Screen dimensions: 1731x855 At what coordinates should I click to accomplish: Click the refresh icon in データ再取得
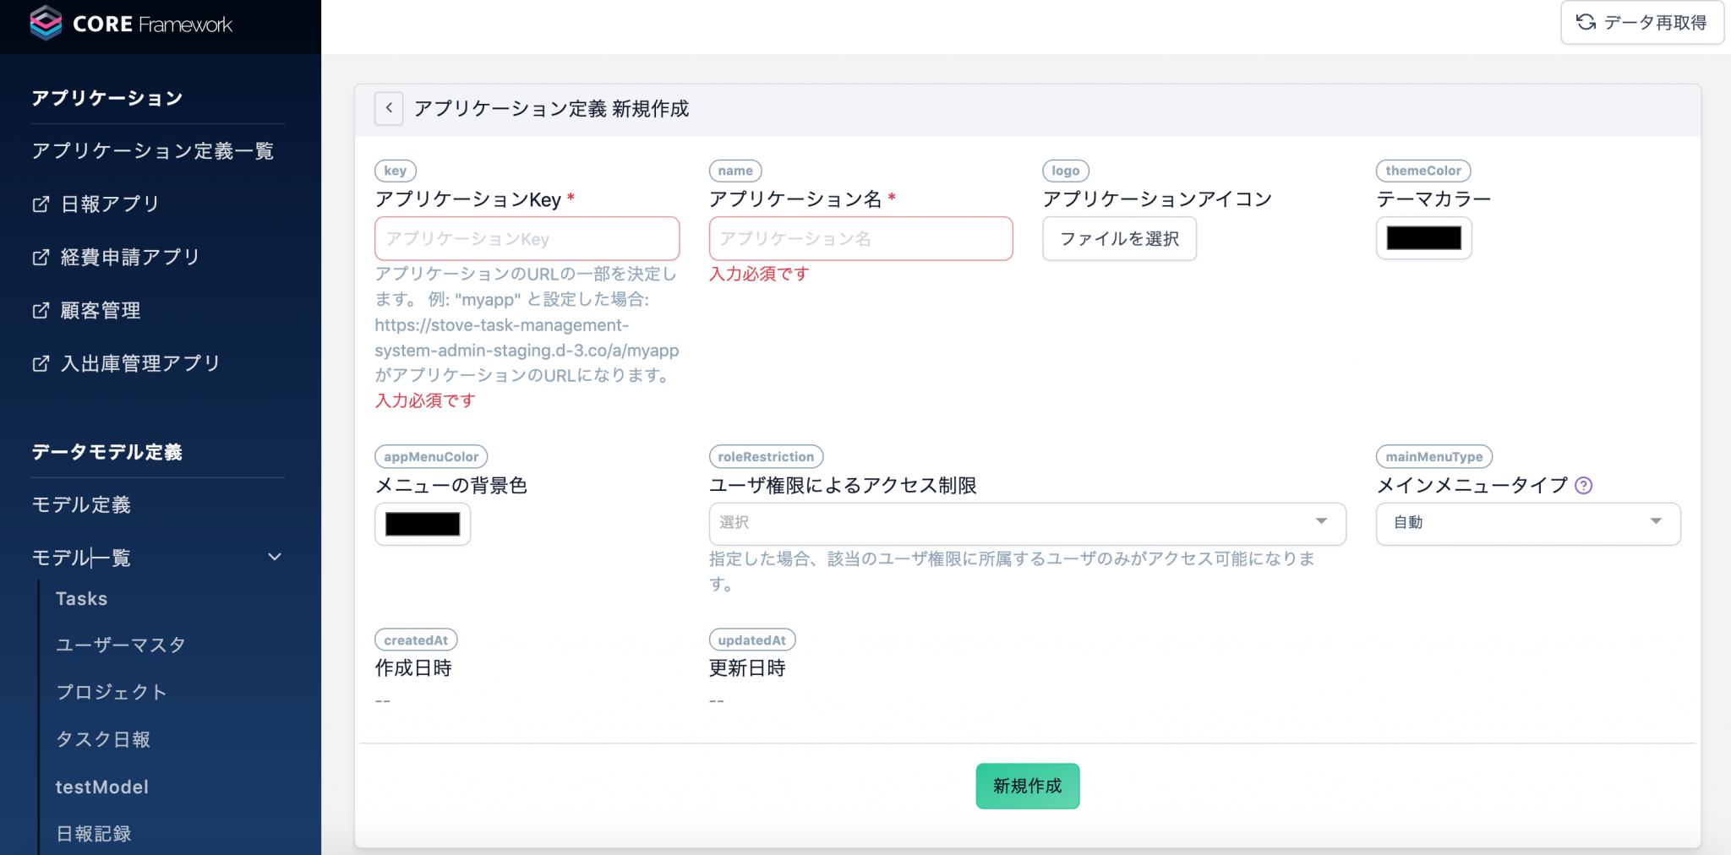(1586, 22)
